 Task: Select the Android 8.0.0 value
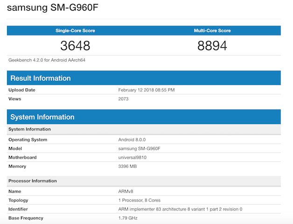[x=132, y=140]
